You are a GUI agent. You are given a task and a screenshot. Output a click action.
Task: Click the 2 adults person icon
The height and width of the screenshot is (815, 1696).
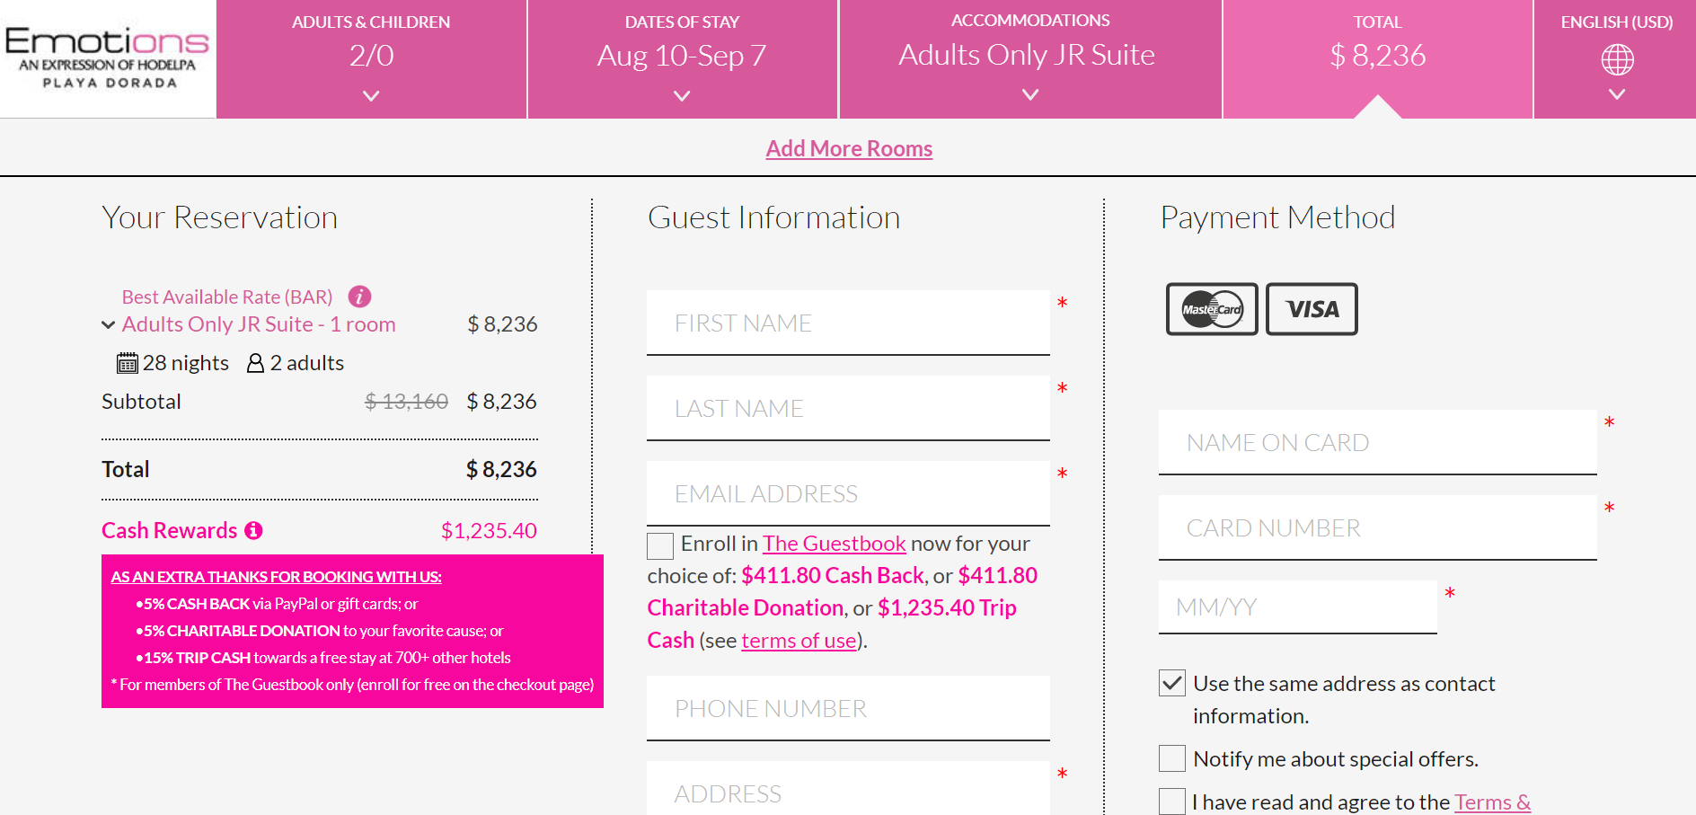[x=256, y=363]
